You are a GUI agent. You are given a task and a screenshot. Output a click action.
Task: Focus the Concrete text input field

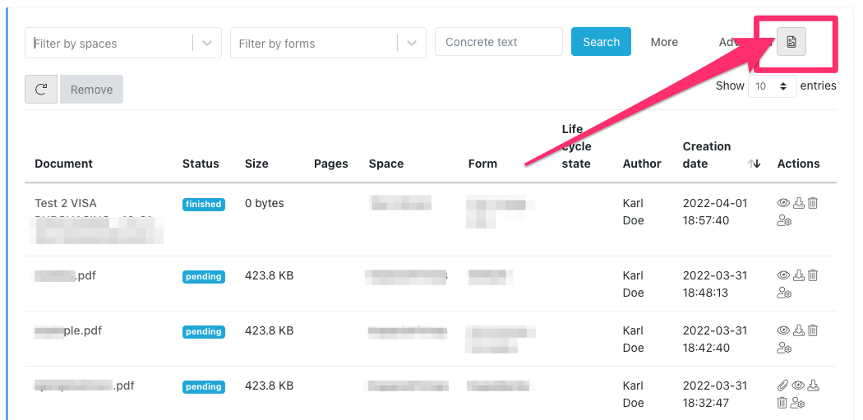(498, 42)
